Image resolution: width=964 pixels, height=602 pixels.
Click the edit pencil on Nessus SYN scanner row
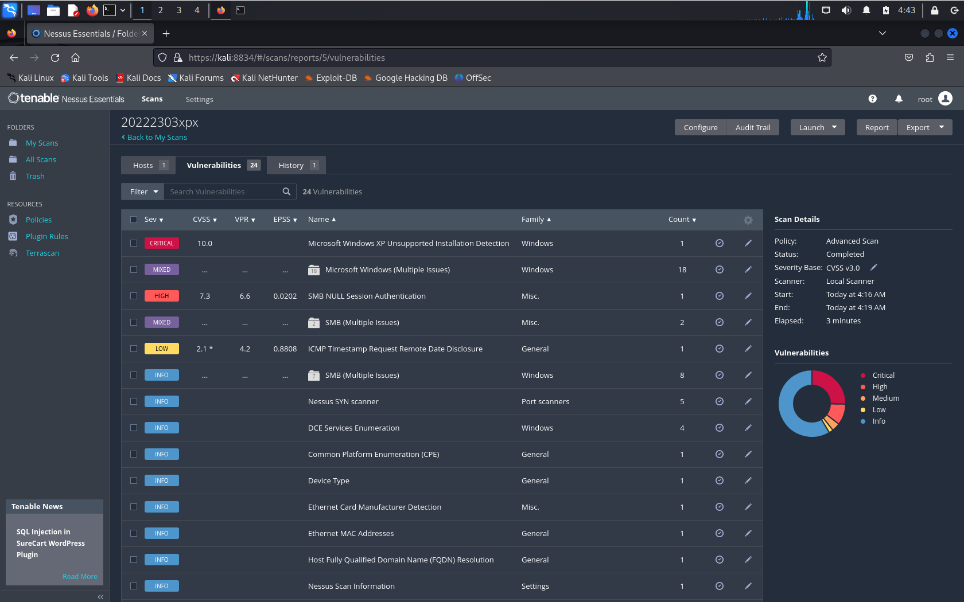point(748,401)
